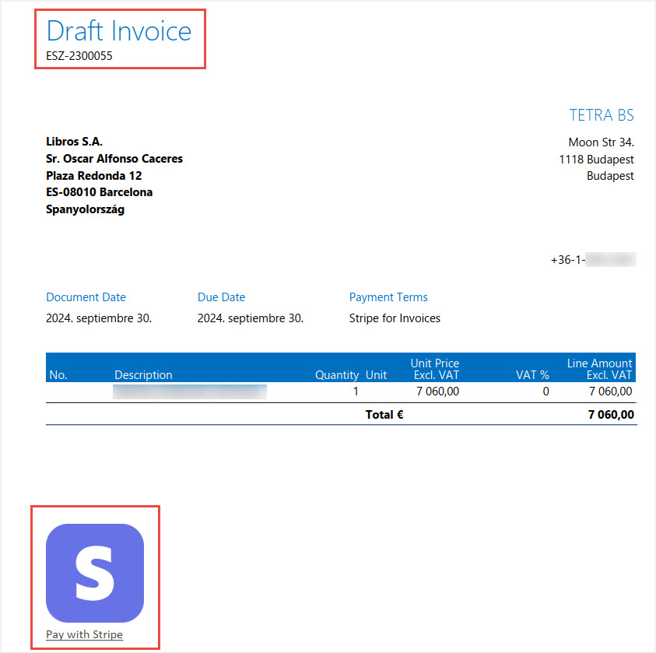Click the Document Date label

pos(86,297)
